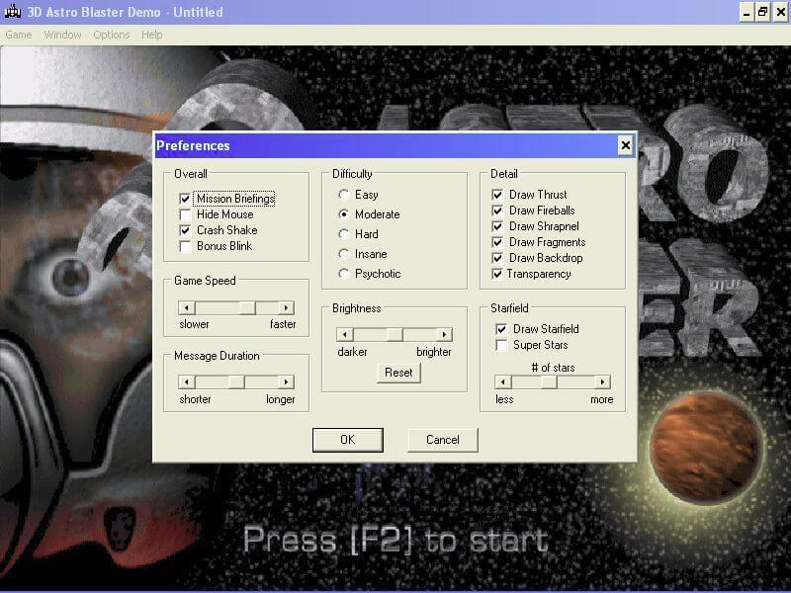This screenshot has width=791, height=593.
Task: Choose the Easy difficulty radio button
Action: point(344,195)
